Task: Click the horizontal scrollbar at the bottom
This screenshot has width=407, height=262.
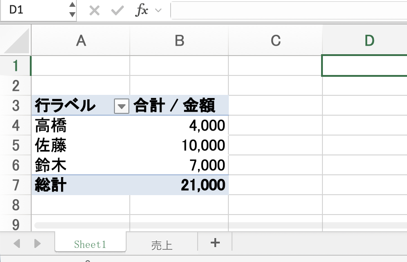Action: pyautogui.click(x=221, y=225)
